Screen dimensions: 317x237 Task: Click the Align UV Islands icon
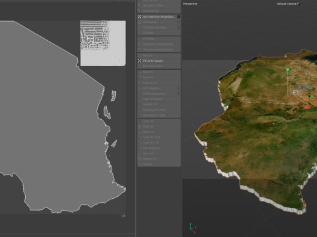139,99
